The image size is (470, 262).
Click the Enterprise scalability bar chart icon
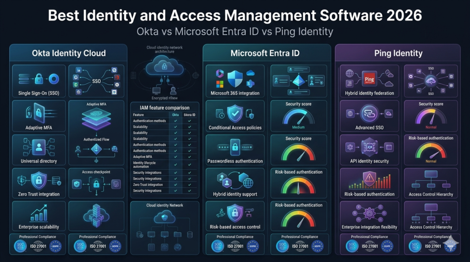click(x=39, y=213)
